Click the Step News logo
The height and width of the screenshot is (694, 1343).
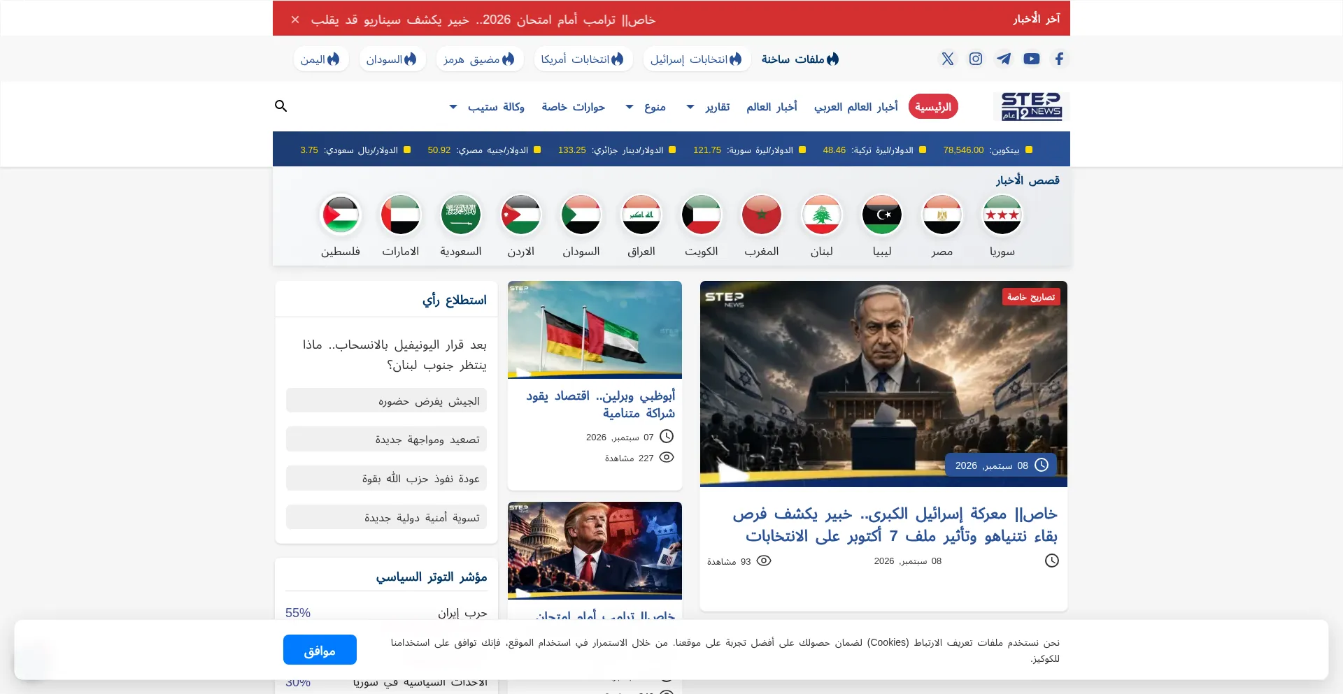click(x=1031, y=106)
